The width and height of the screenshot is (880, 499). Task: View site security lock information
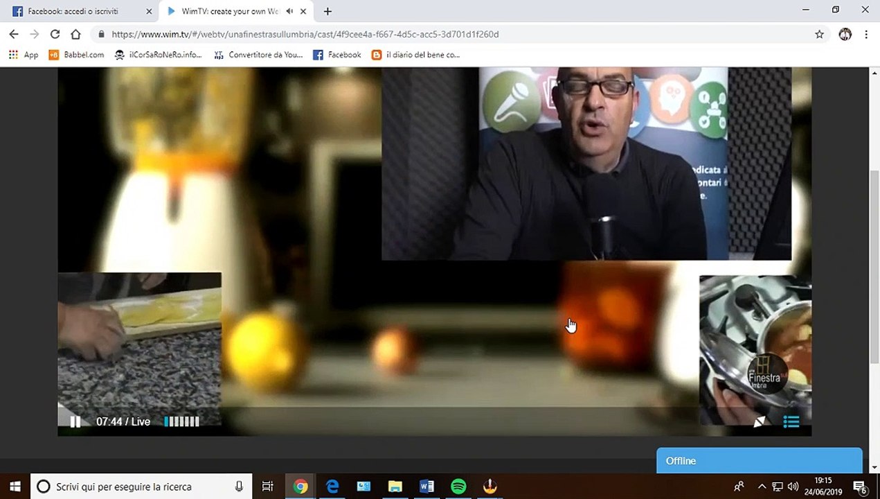tap(101, 34)
